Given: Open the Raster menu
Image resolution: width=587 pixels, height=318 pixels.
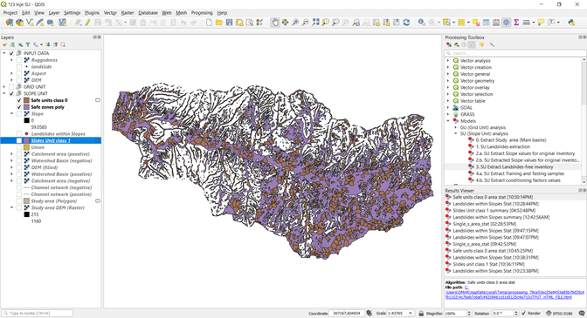Looking at the screenshot, I should pyautogui.click(x=128, y=13).
